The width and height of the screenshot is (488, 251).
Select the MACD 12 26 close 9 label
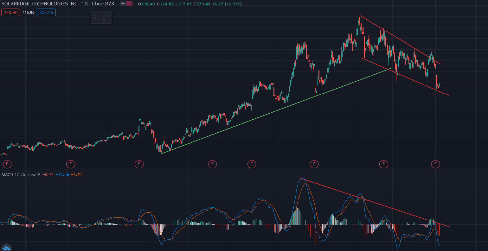click(19, 174)
